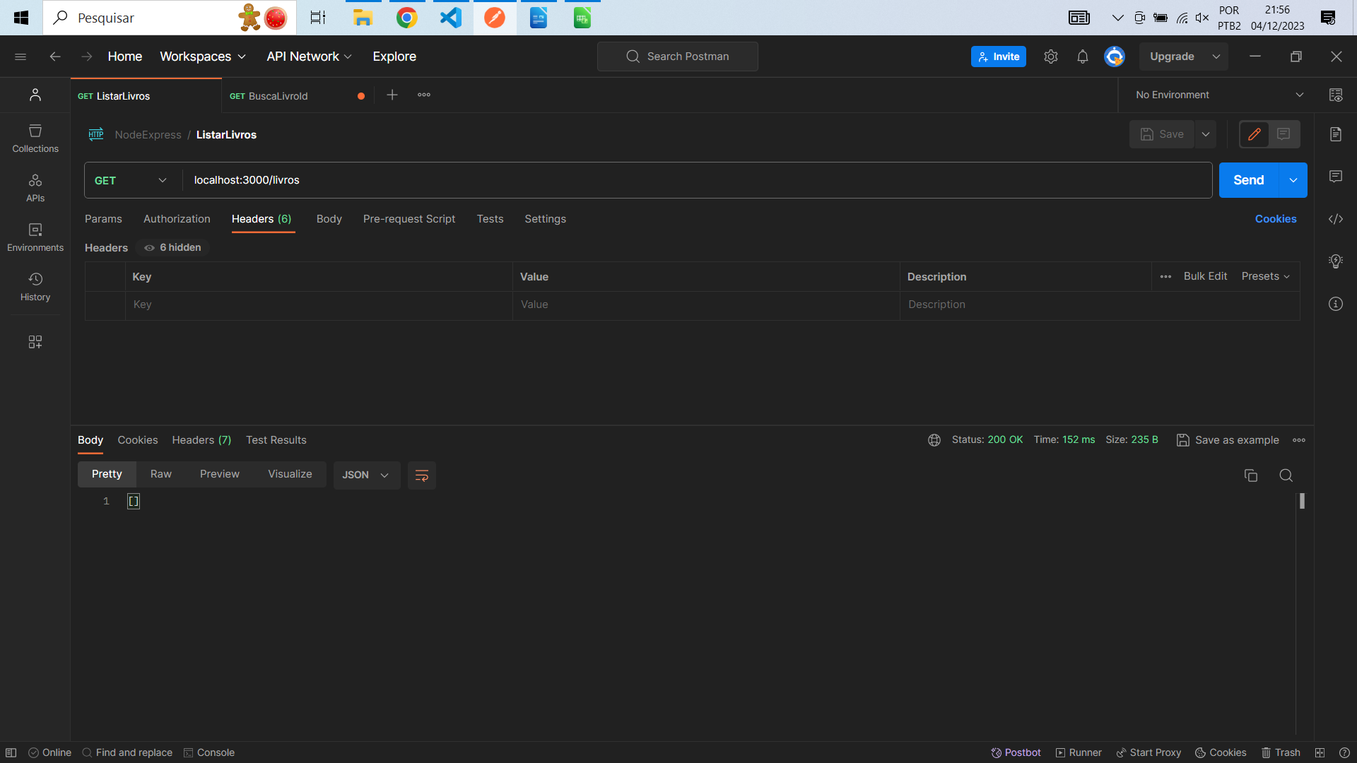Search within the response body
The width and height of the screenshot is (1357, 763).
click(x=1286, y=475)
